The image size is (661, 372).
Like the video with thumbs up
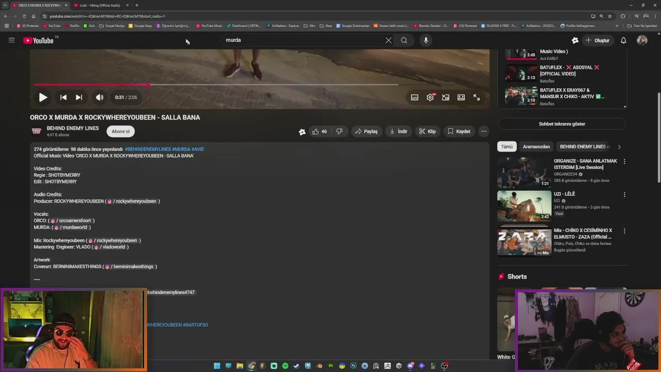tap(319, 131)
